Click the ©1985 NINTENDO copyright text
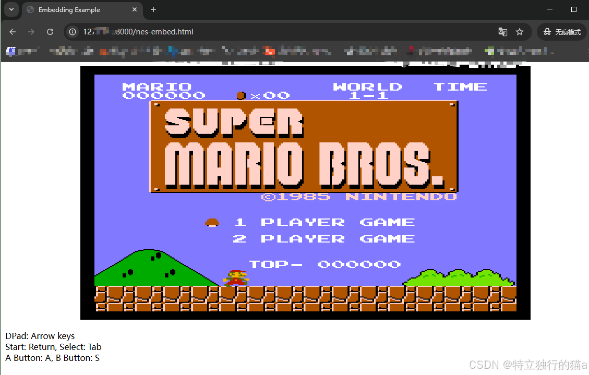Screen dimensions: 589x375 [x=359, y=197]
